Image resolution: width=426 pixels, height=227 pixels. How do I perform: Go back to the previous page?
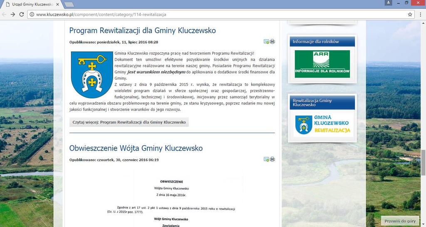(4, 15)
